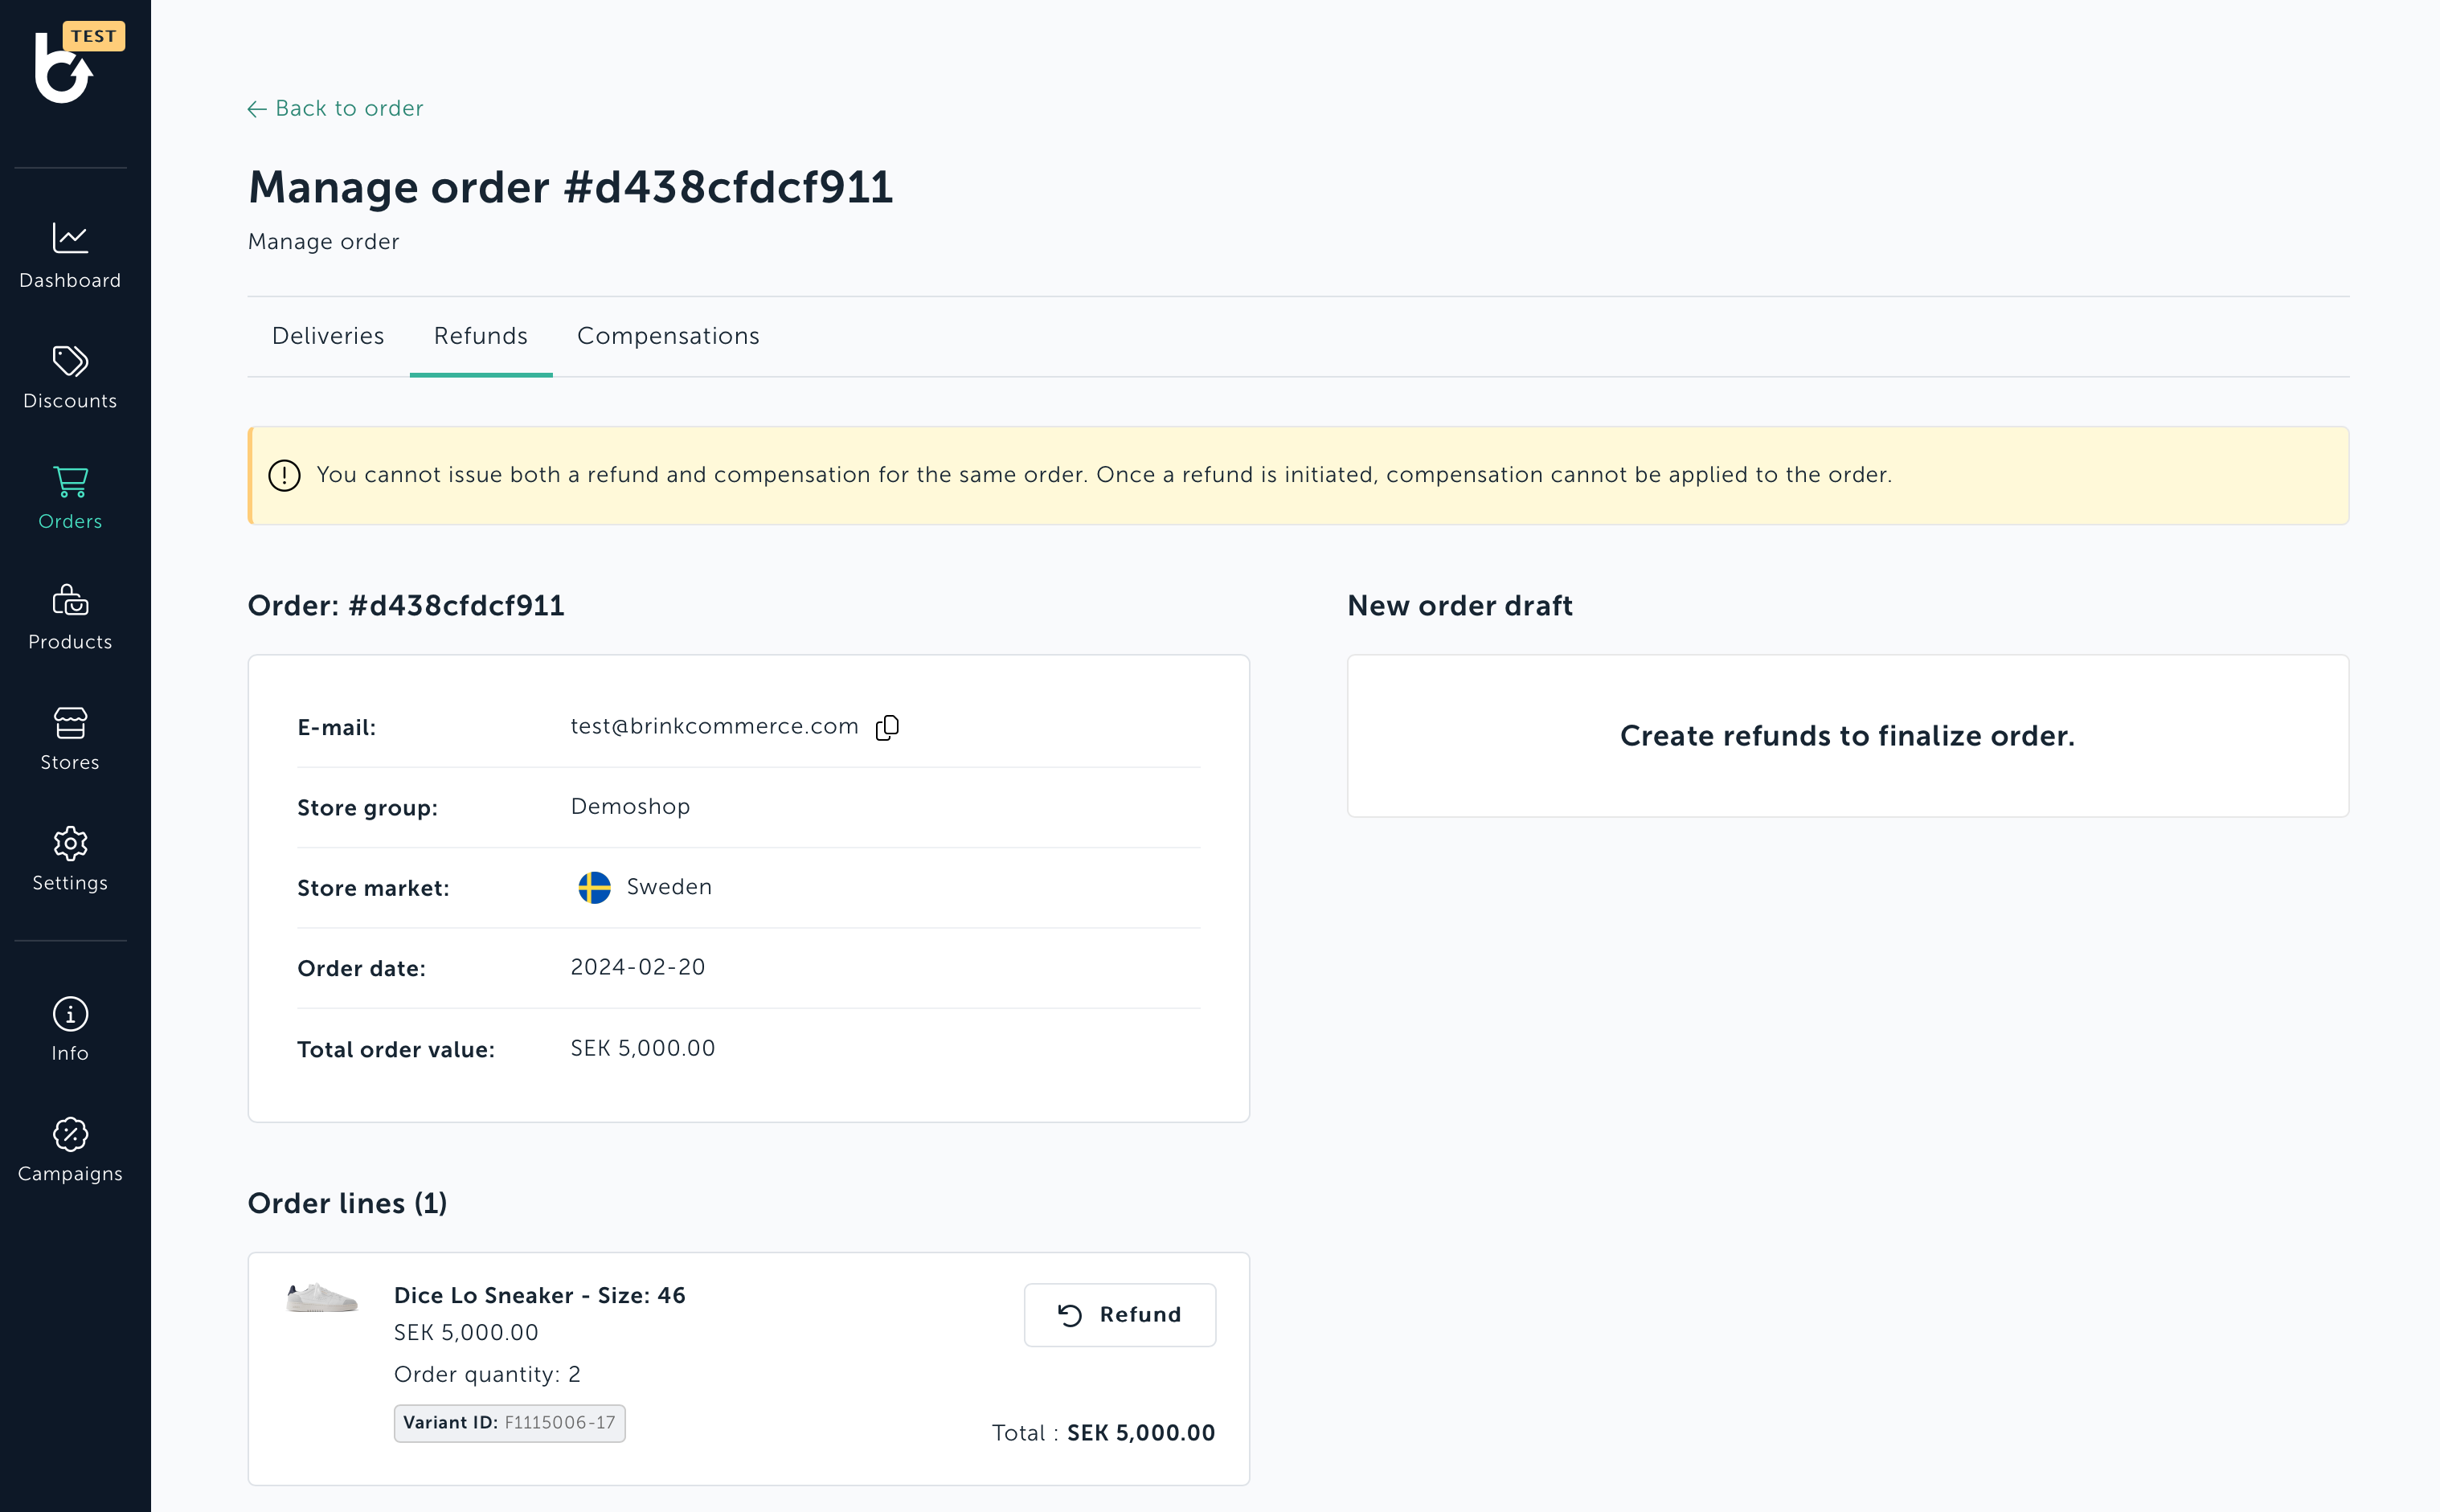This screenshot has width=2440, height=1512.
Task: Click the total order value SEK 5,000.00
Action: (x=642, y=1048)
